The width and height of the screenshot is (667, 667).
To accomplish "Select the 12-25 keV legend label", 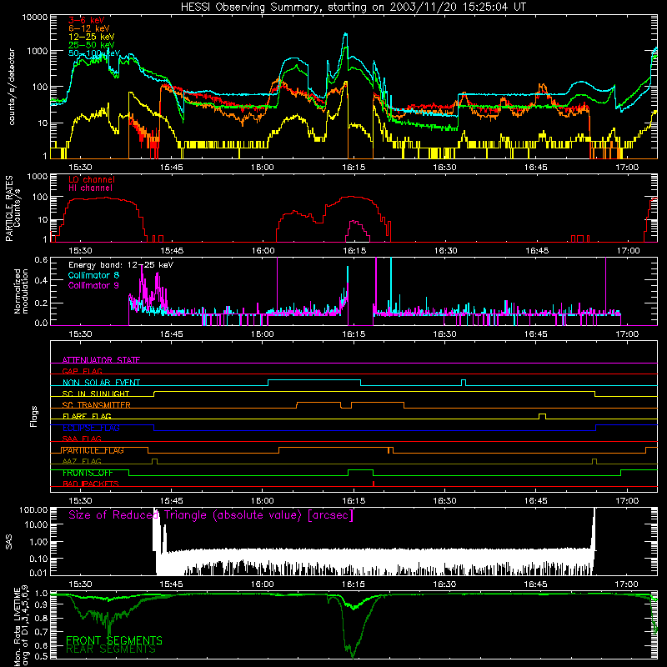I will [92, 37].
